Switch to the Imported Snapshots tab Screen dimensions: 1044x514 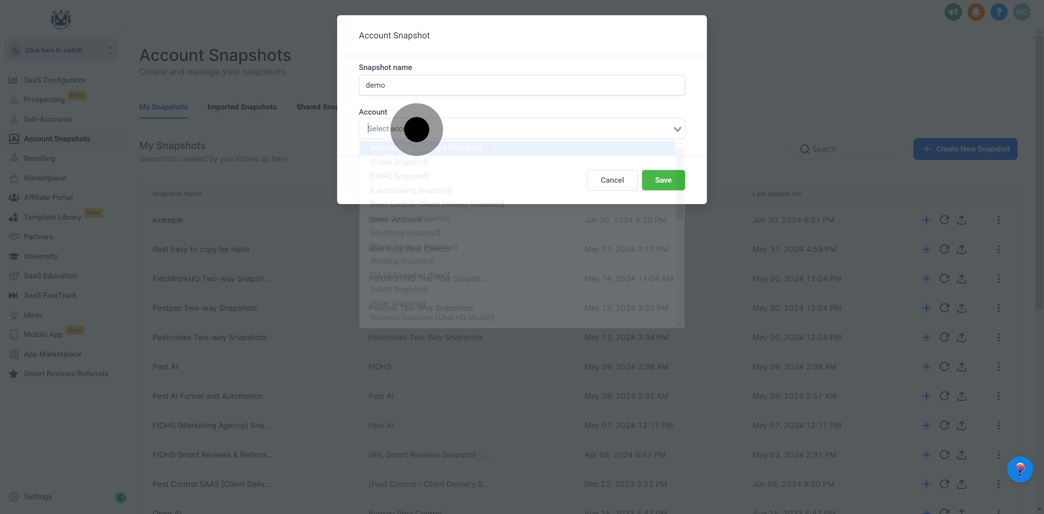click(242, 107)
